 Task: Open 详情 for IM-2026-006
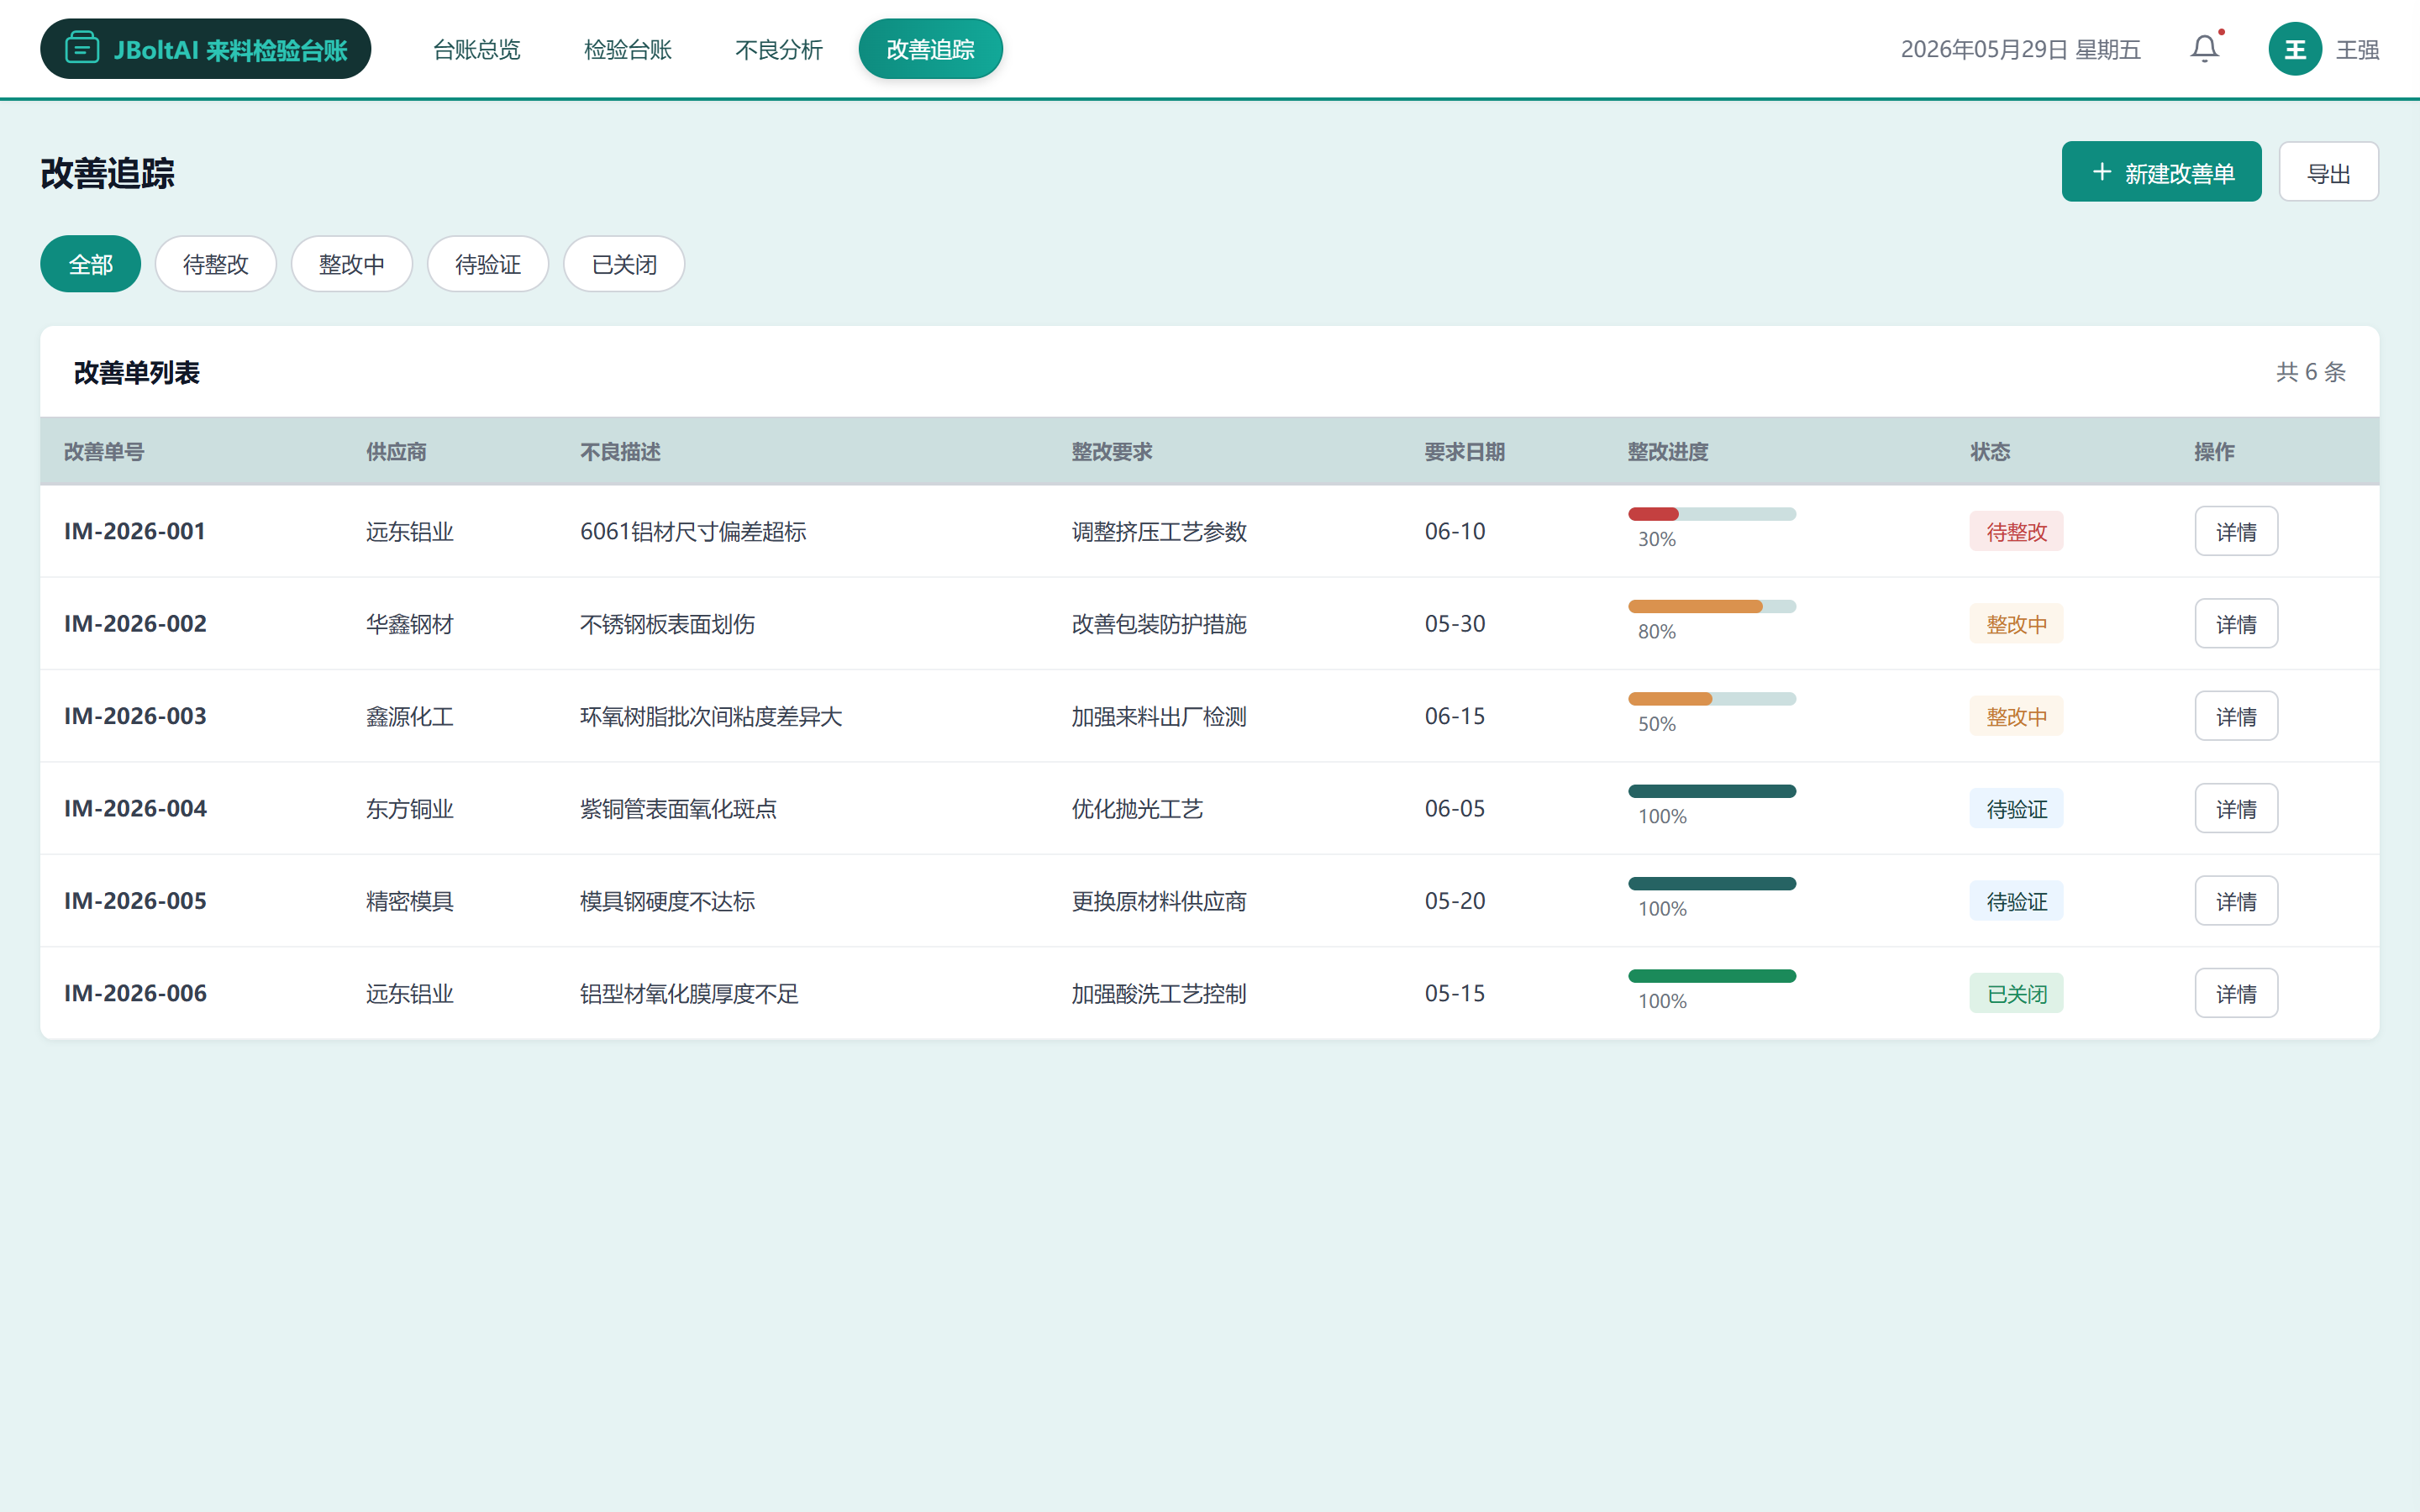click(2236, 993)
